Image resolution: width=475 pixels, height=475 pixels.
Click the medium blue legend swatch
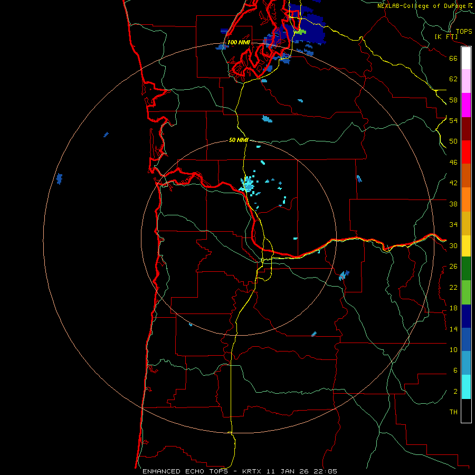[466, 339]
